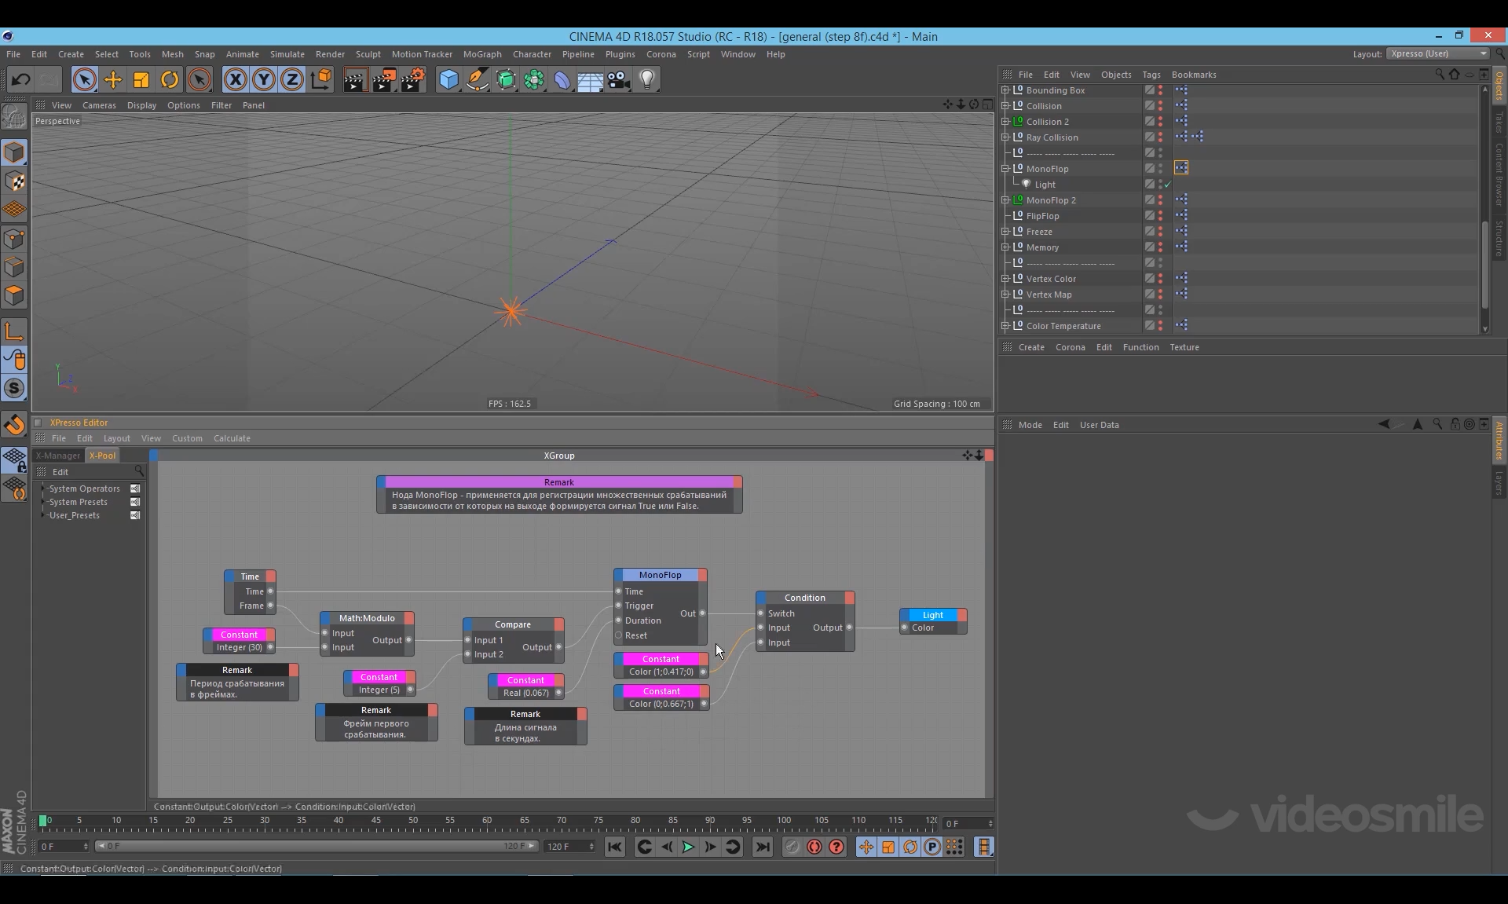Expand the Vertex Color object
The height and width of the screenshot is (904, 1508).
tap(1005, 279)
